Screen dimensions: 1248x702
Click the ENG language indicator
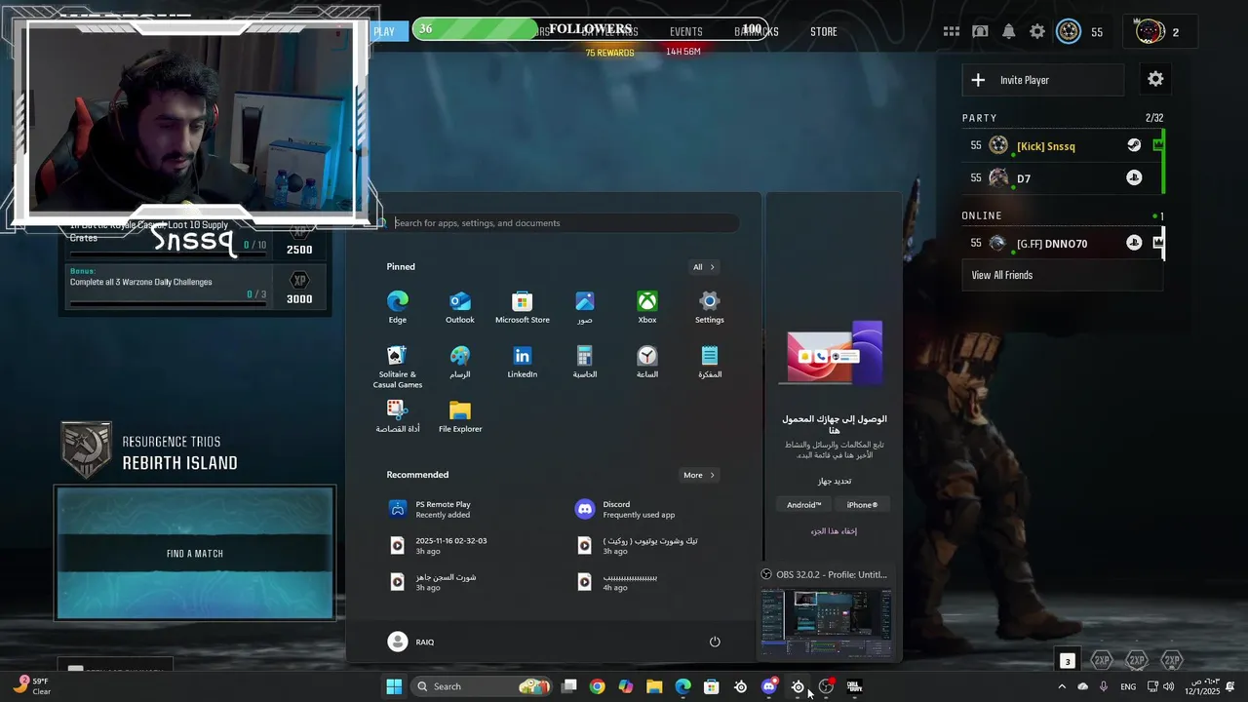pos(1128,686)
